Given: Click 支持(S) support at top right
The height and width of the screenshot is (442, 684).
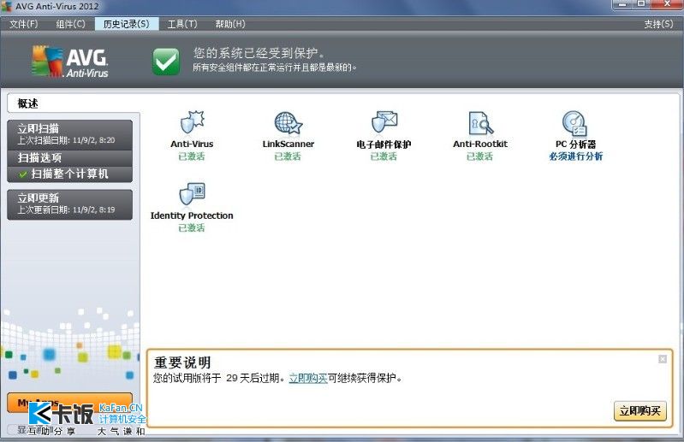Looking at the screenshot, I should coord(658,24).
